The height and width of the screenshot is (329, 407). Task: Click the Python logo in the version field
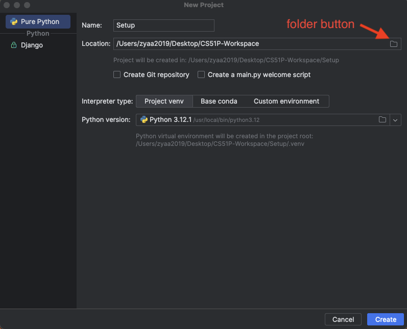(x=143, y=120)
